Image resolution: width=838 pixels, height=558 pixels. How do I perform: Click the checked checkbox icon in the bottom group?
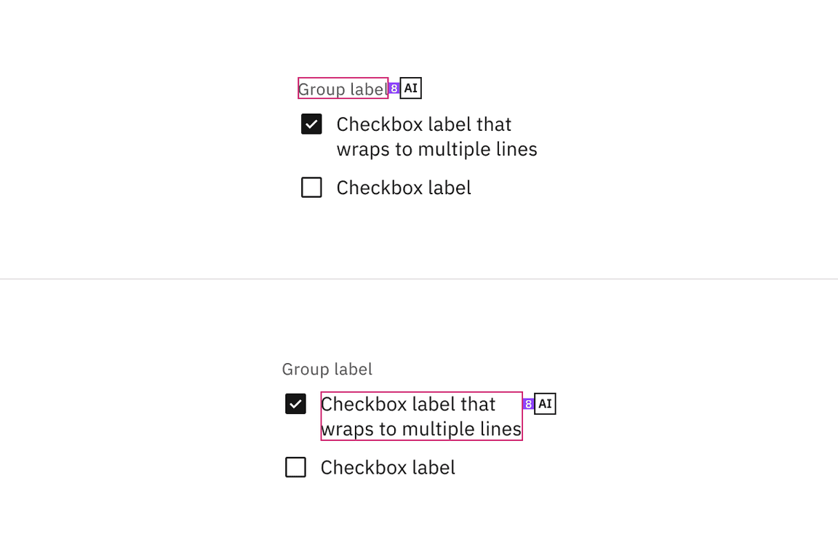pyautogui.click(x=295, y=404)
